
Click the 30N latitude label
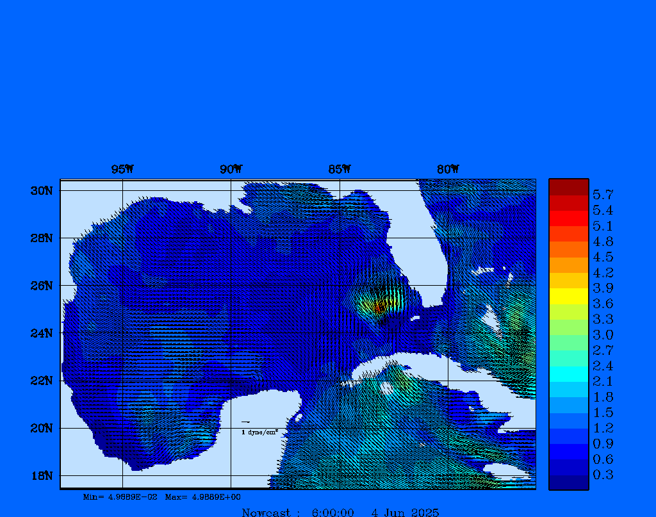pos(41,191)
